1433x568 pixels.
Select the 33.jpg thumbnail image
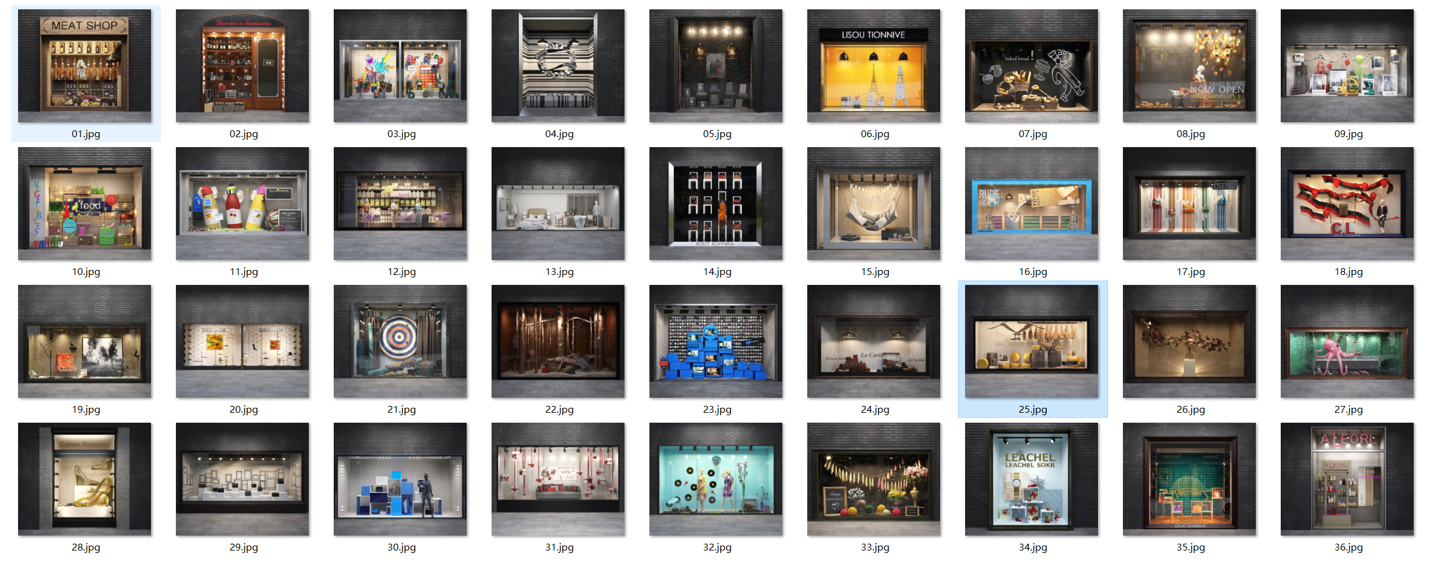coord(874,479)
